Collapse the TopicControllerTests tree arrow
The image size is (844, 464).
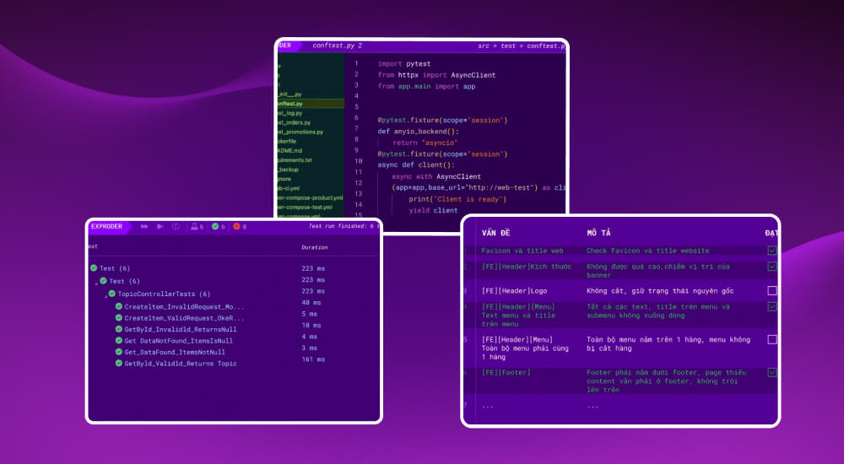click(105, 297)
